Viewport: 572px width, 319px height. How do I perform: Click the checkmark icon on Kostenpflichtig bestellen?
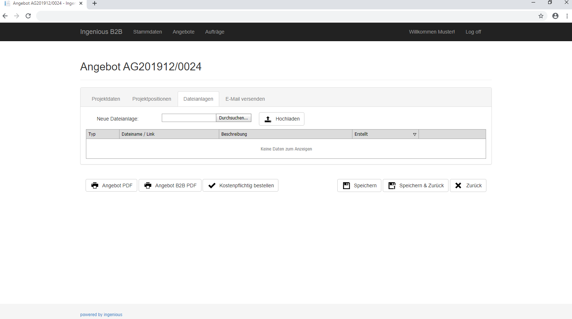pos(212,185)
